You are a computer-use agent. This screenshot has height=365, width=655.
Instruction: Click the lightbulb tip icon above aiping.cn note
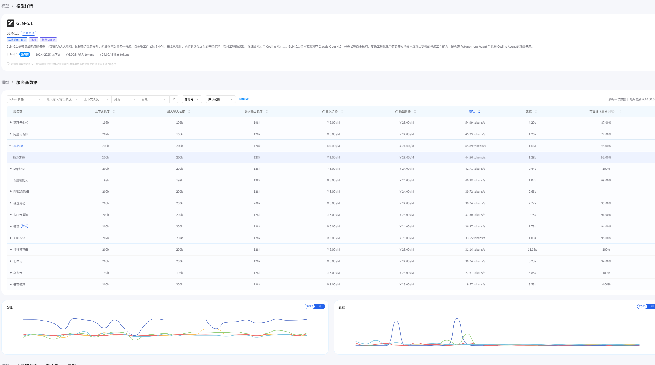point(8,64)
